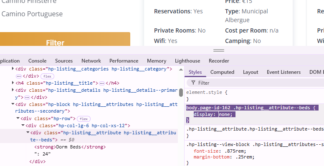
Task: Click Private Rooms: No attribute text
Action: click(x=180, y=30)
